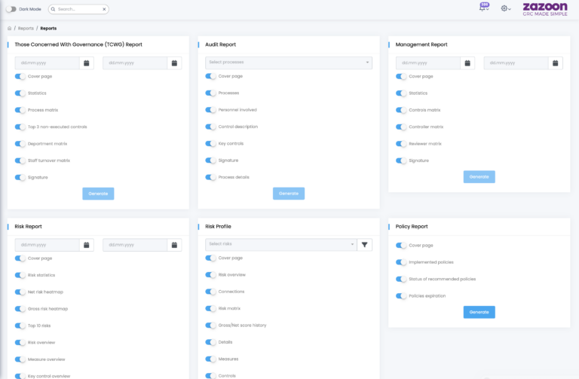Screen dimensions: 579x379
Task: Open Risk Report first calendar picker
Action: [x=87, y=245]
